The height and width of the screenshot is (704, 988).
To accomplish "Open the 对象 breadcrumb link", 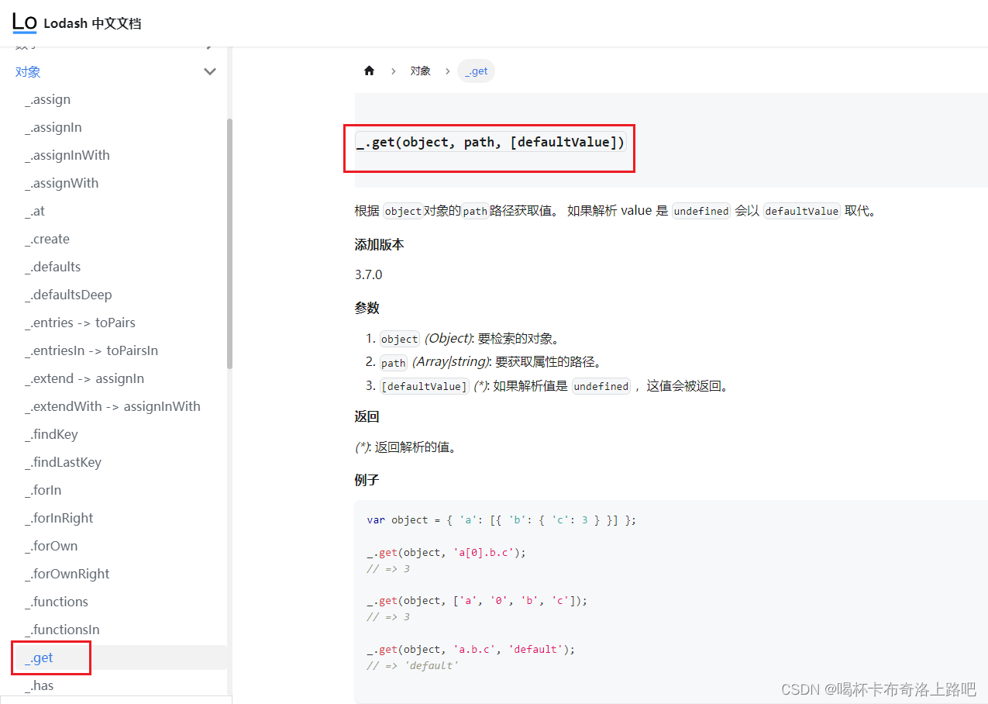I will click(421, 71).
